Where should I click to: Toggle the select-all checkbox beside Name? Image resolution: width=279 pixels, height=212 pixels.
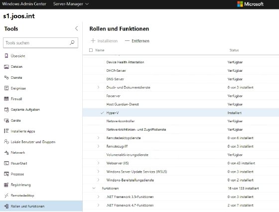[91, 50]
